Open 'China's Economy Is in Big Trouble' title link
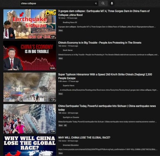Viewport: 160px width, 156px height. (100, 43)
